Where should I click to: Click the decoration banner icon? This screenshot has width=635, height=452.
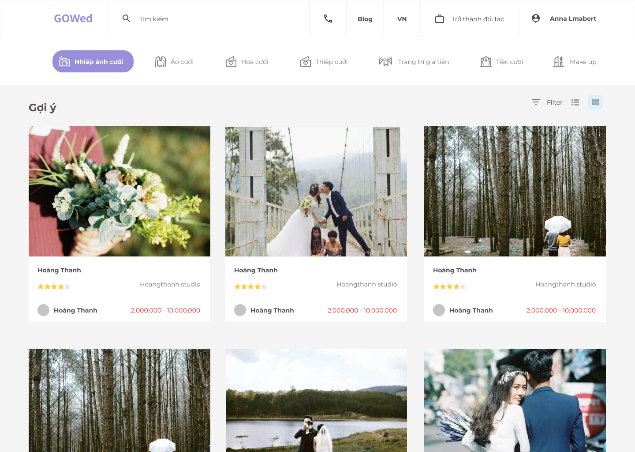[x=385, y=61]
